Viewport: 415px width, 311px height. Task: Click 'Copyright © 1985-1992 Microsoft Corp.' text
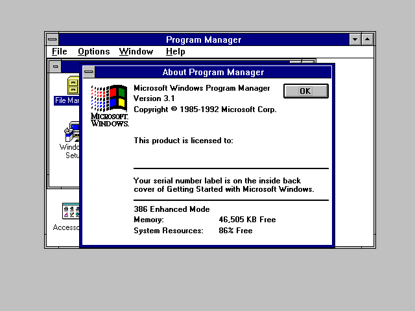pos(205,109)
